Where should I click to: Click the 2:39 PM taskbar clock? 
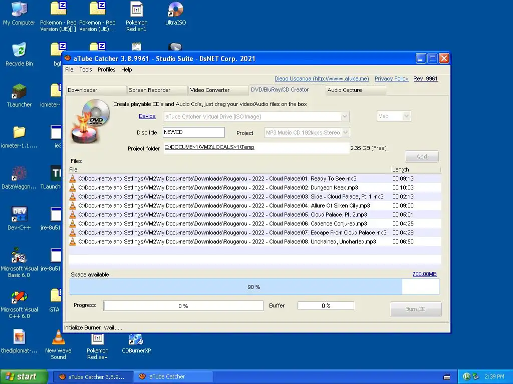tap(494, 377)
